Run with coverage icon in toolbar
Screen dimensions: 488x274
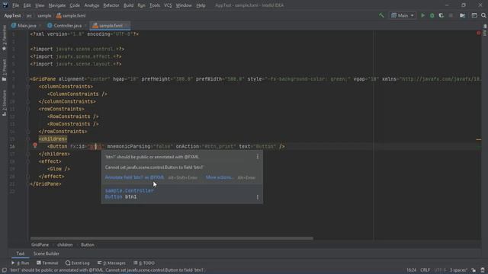[441, 15]
